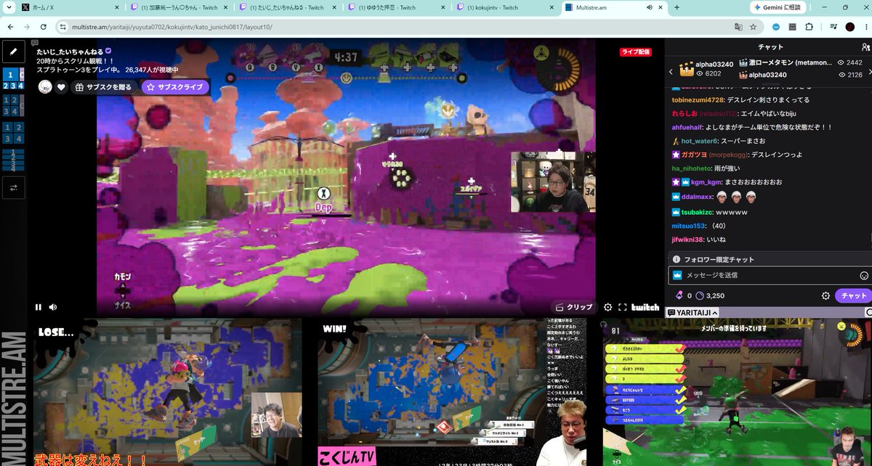Open the YARITAIJI chat selector dropdown

tap(693, 312)
